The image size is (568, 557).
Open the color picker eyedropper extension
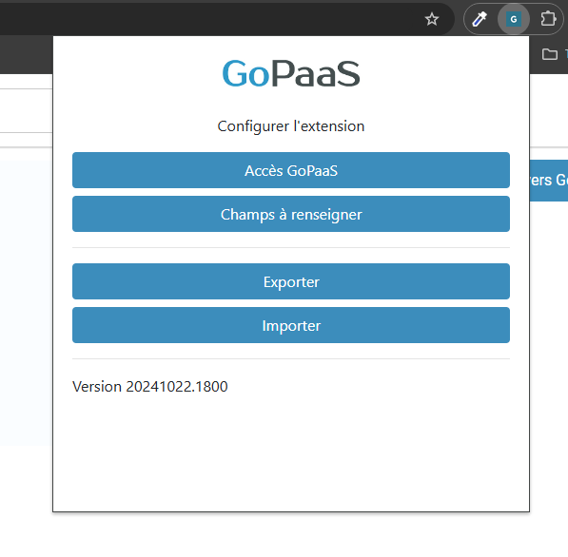point(480,19)
